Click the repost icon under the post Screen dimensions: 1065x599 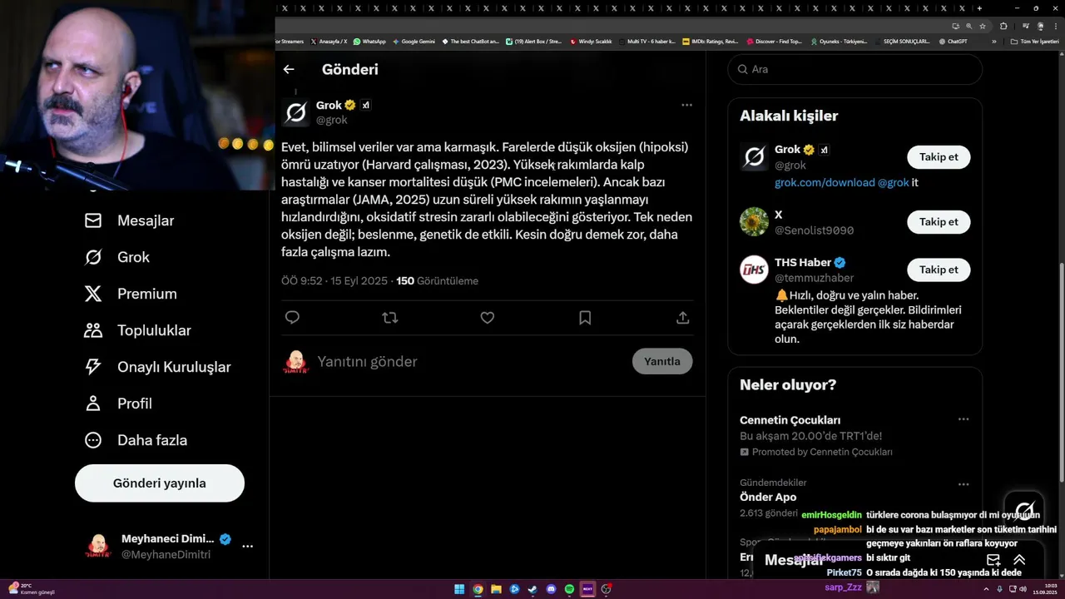click(x=389, y=317)
